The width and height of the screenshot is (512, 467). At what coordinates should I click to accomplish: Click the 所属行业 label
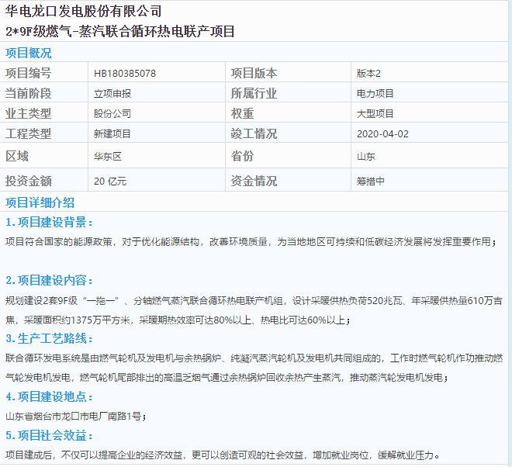point(254,93)
